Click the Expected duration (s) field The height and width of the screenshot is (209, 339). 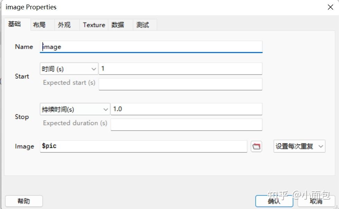186,124
